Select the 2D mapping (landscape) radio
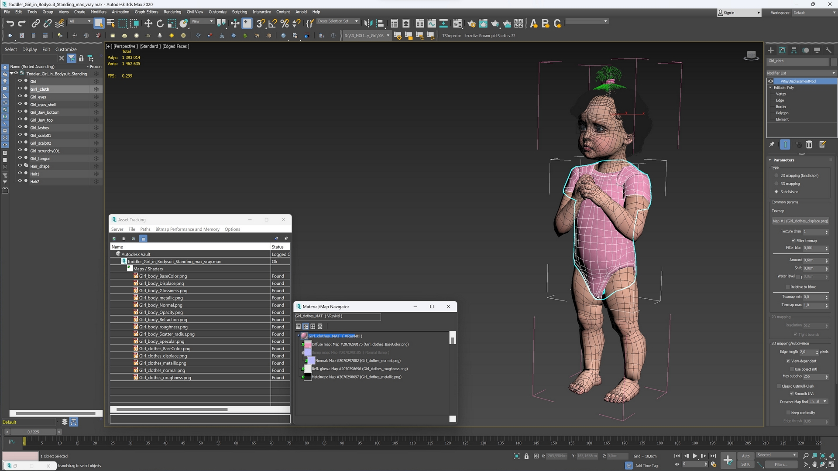Screen dimensions: 838x471 pos(776,176)
